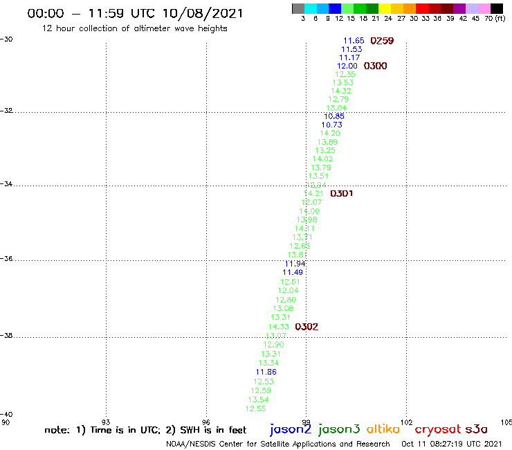Click the wave height value 14.00
The image size is (512, 450).
(309, 211)
